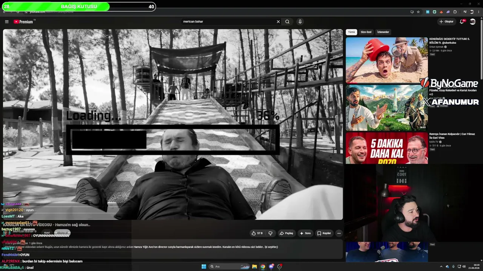Open the system tray volume icon

click(464, 266)
